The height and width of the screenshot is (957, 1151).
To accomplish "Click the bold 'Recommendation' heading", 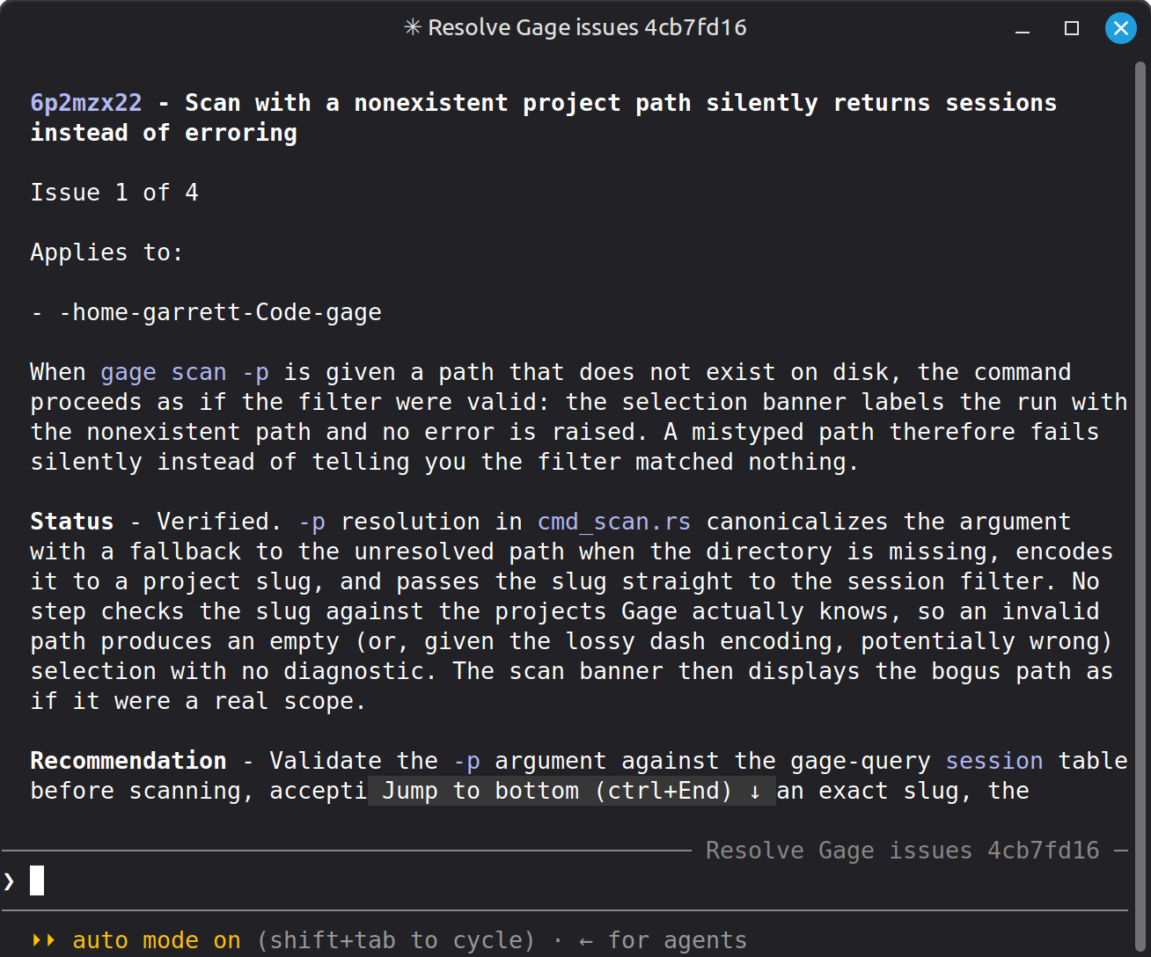I will click(128, 761).
